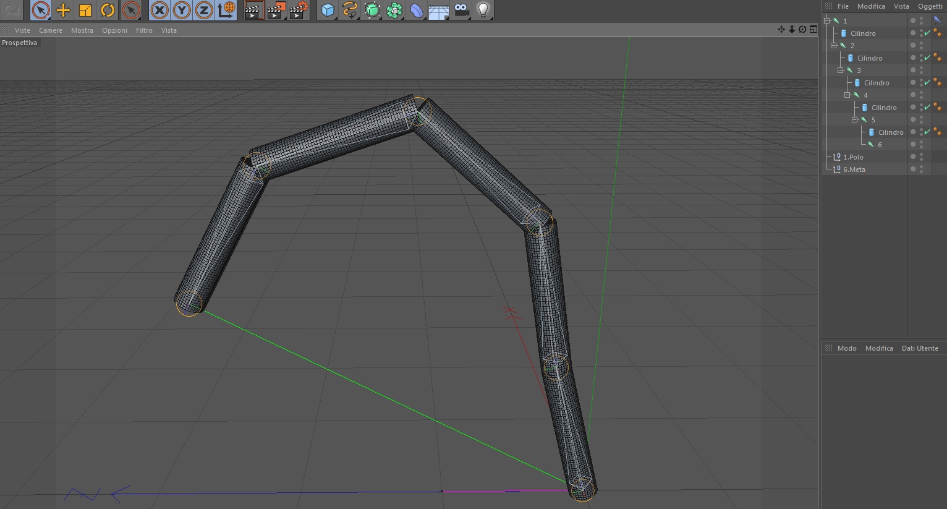This screenshot has height=509, width=947.
Task: Select the Live Selection tool
Action: tap(41, 10)
